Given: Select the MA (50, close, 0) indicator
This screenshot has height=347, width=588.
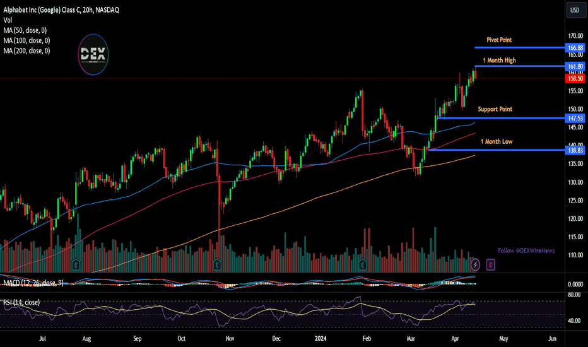Looking at the screenshot, I should [25, 30].
